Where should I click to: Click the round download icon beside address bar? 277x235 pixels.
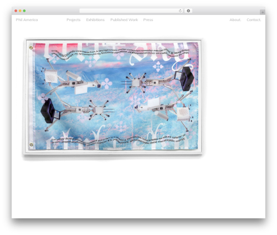click(188, 11)
